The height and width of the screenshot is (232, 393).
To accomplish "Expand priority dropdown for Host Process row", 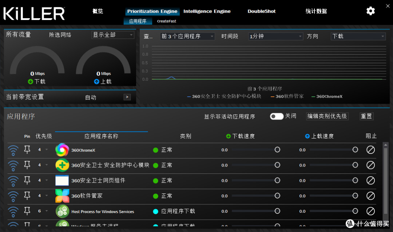I will click(47, 211).
